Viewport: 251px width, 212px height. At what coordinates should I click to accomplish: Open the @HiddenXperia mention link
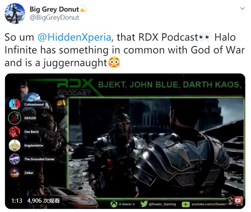point(74,37)
